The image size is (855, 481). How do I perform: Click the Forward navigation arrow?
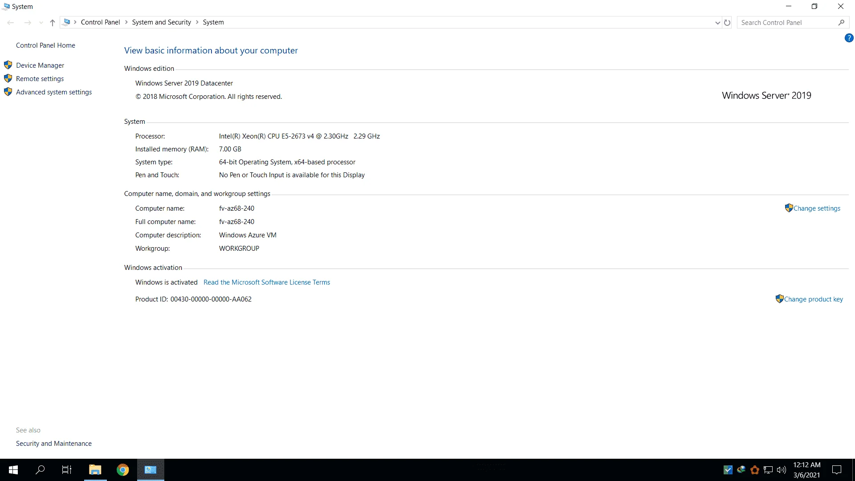[28, 23]
